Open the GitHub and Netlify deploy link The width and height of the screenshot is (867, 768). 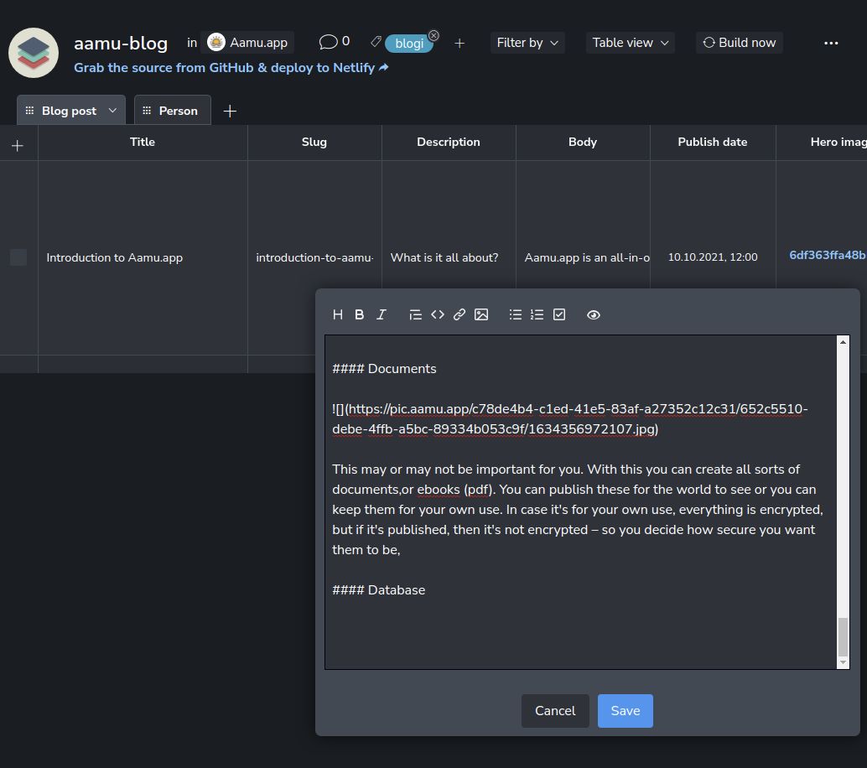[231, 67]
